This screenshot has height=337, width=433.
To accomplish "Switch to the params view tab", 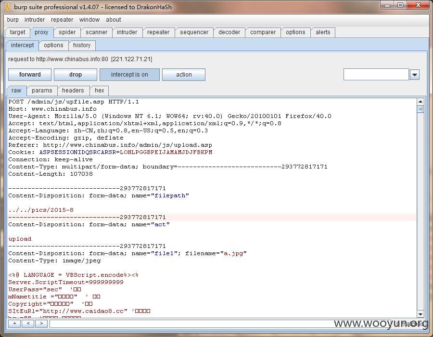I will click(42, 91).
